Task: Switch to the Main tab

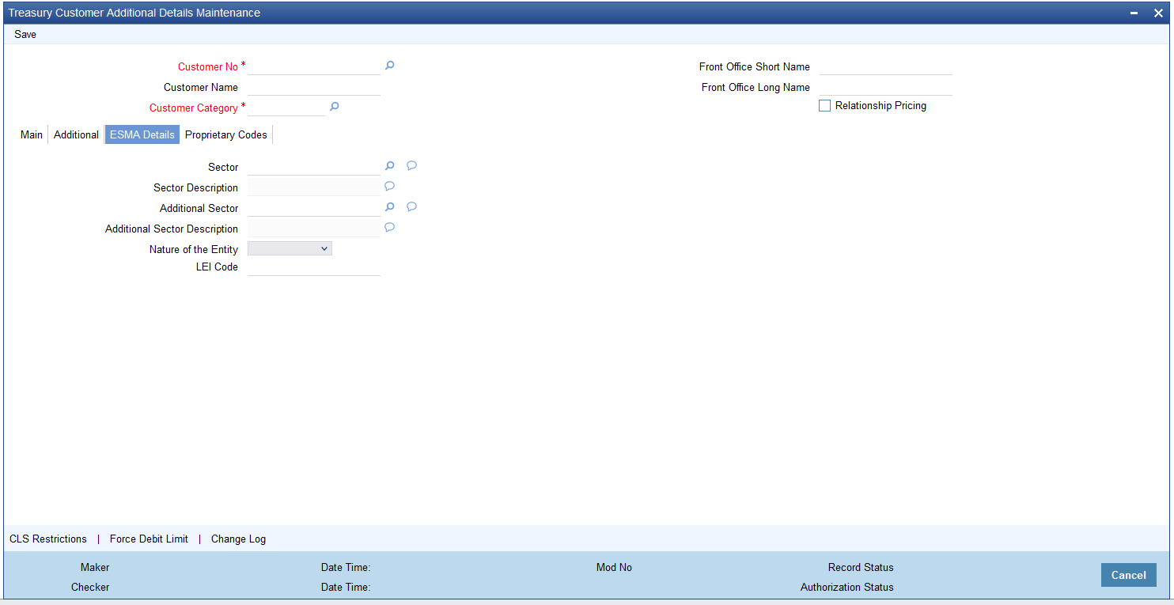Action: tap(32, 135)
